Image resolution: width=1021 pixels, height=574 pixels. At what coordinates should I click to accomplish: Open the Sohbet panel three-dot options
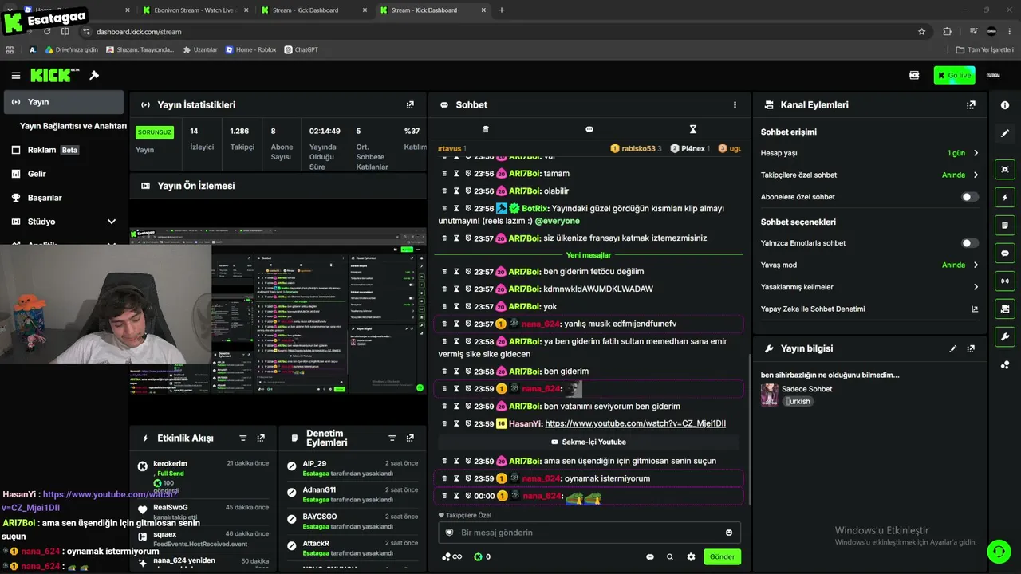pos(735,105)
